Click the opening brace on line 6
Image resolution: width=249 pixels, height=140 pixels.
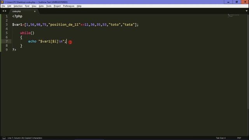pyautogui.click(x=21, y=37)
